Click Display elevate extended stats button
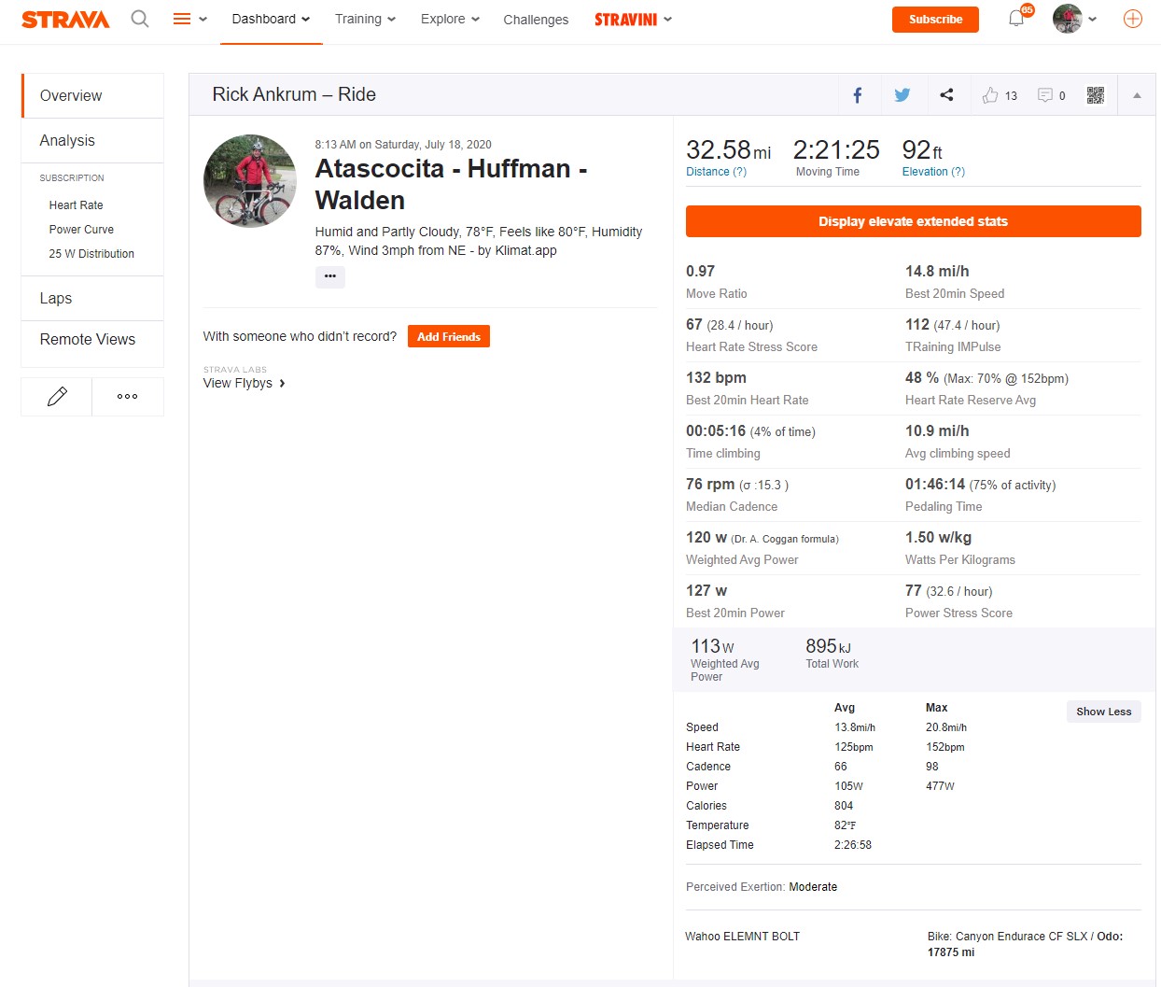The image size is (1161, 987). click(x=914, y=221)
